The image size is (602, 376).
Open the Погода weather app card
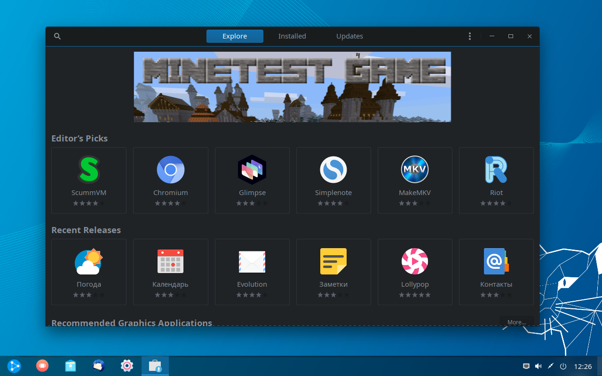tap(89, 272)
